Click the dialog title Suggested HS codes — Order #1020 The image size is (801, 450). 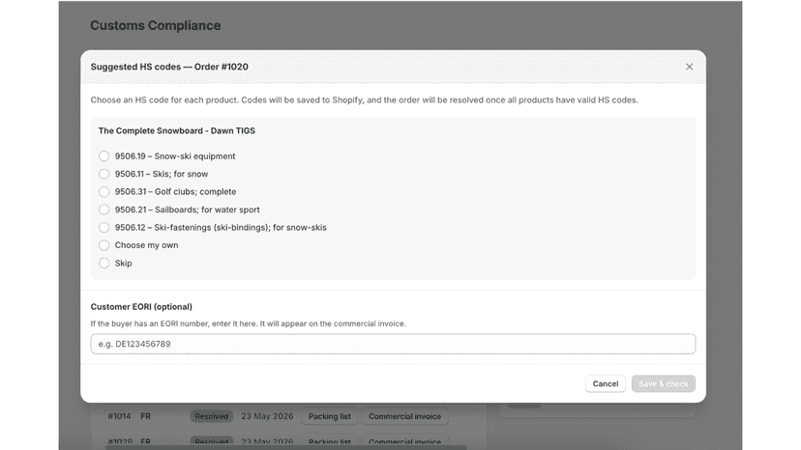[x=169, y=67]
